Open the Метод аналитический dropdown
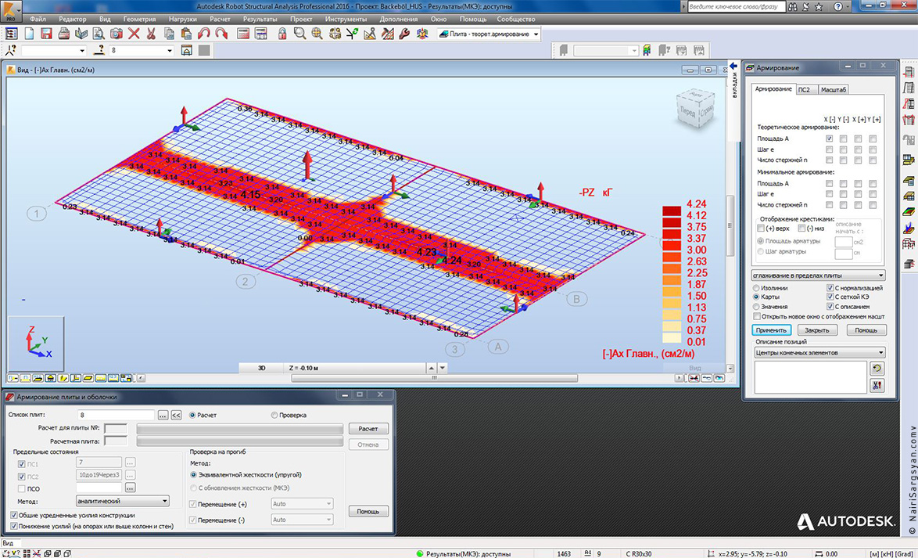918x558 pixels. point(122,501)
